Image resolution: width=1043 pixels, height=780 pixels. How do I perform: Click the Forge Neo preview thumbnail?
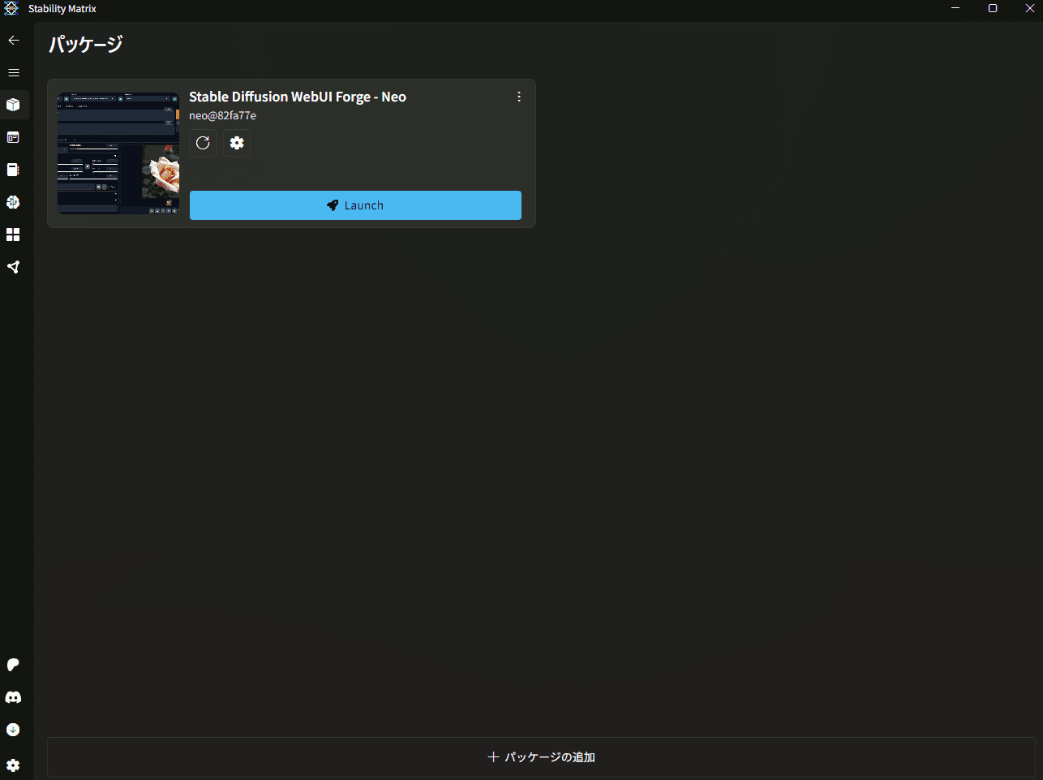[x=118, y=153]
